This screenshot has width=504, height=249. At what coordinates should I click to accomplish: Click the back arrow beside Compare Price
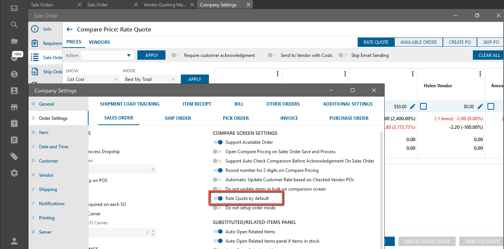click(69, 29)
